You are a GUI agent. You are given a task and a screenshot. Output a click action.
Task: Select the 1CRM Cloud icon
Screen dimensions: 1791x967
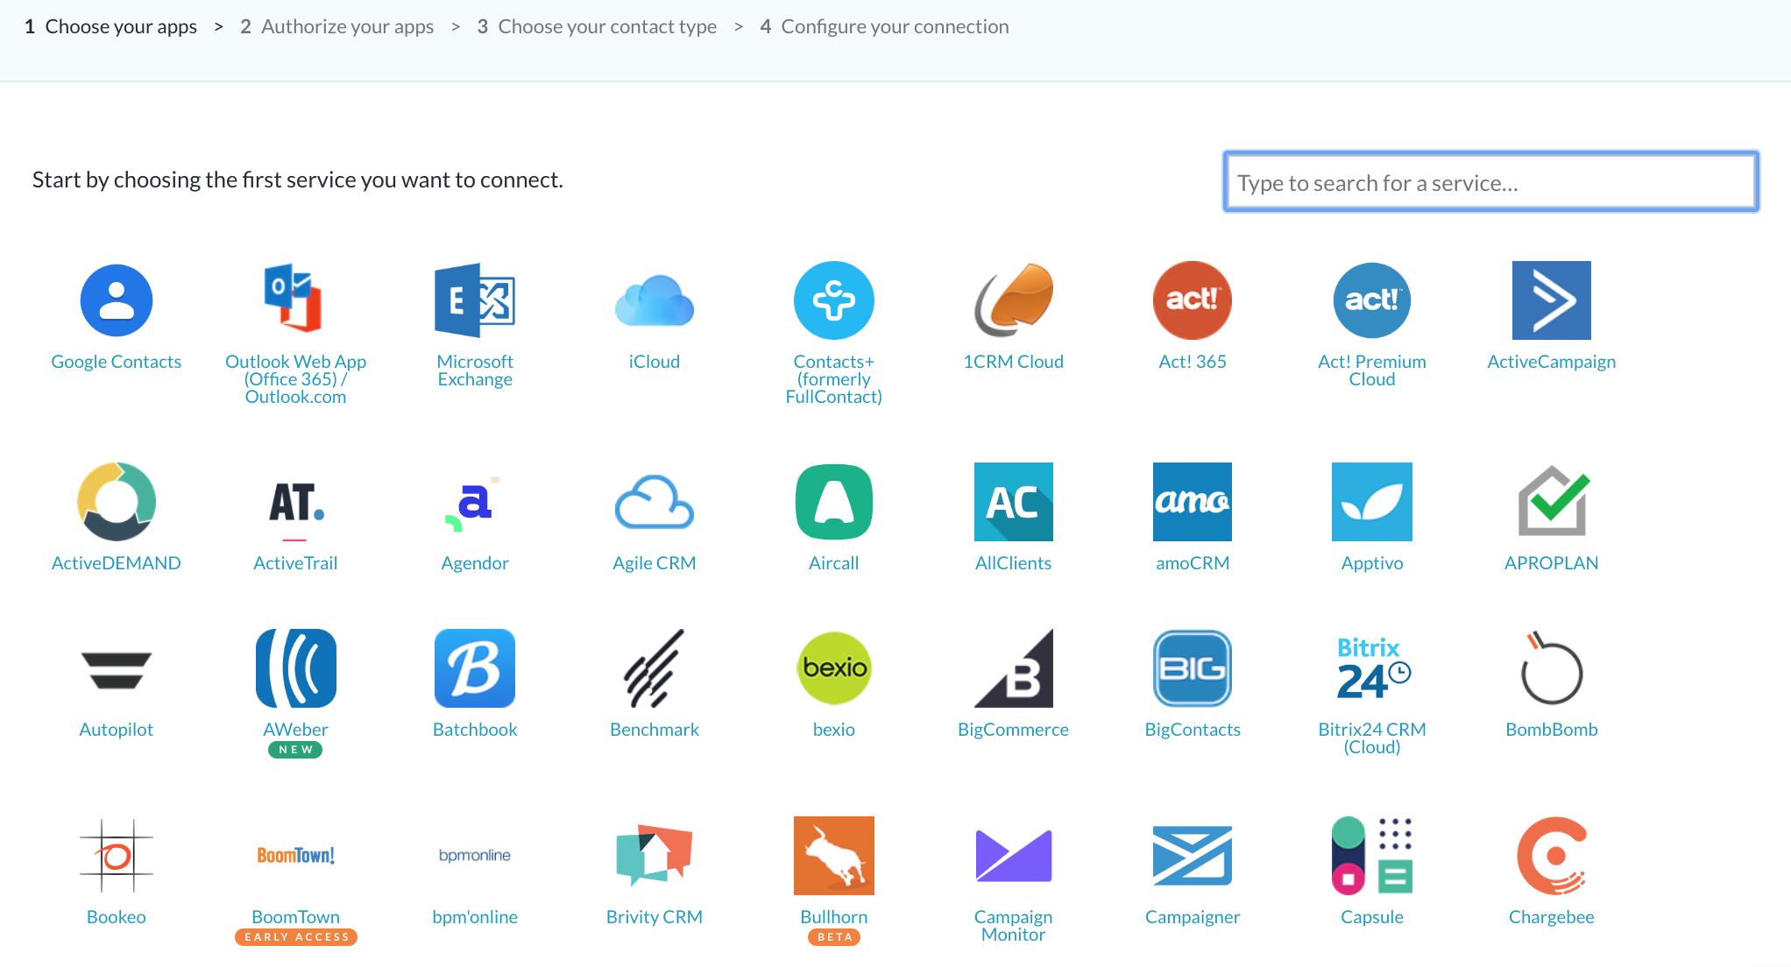pos(1014,299)
